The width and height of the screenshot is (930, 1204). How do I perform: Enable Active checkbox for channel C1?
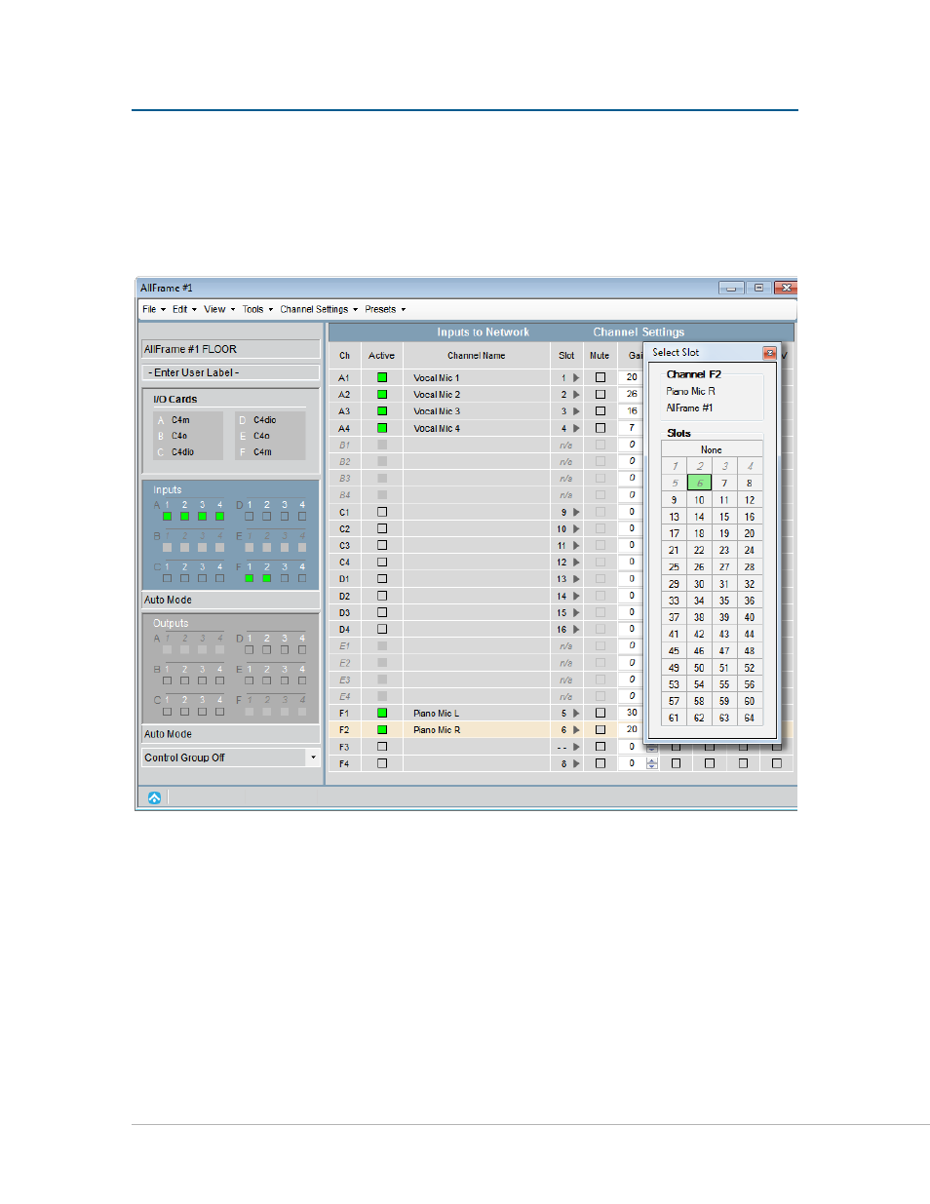382,512
